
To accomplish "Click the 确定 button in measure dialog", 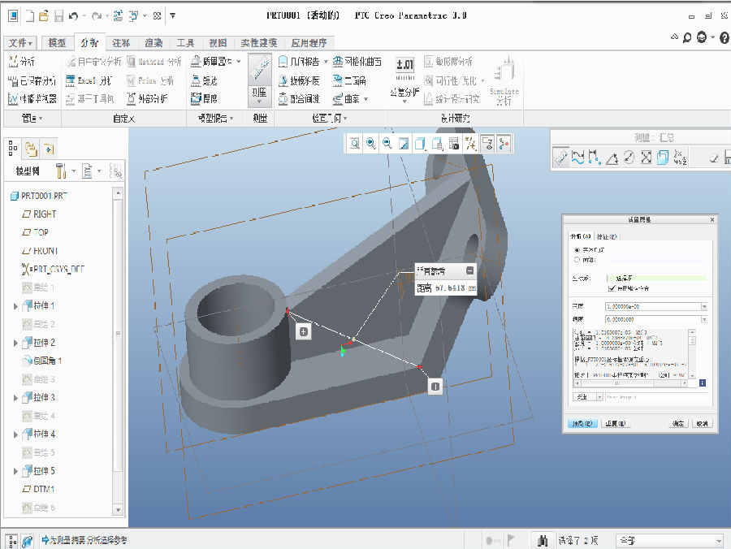I will point(679,424).
